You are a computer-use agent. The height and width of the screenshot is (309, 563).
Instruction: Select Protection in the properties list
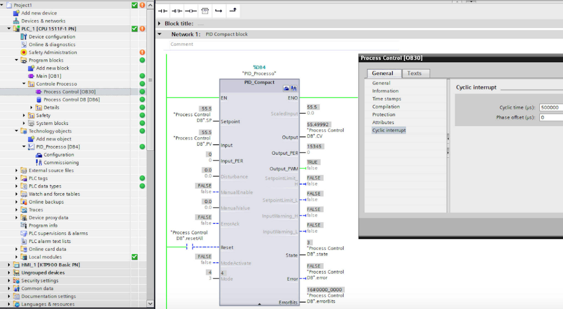pos(384,114)
